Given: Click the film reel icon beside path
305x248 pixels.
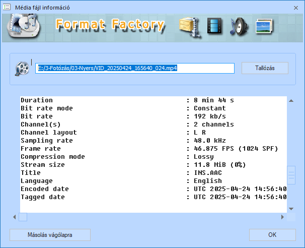Looking at the screenshot, I should point(22,69).
